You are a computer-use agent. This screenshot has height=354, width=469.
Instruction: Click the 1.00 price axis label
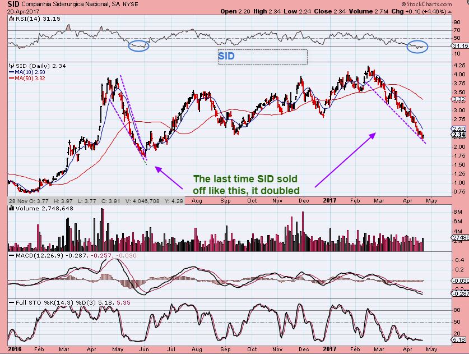(x=459, y=183)
